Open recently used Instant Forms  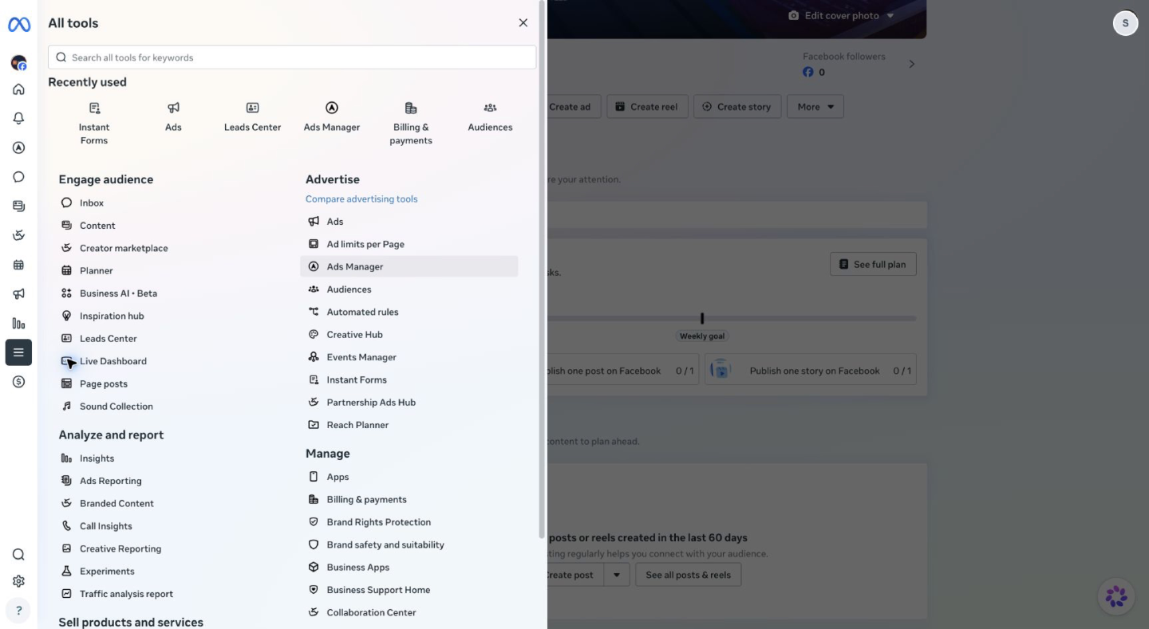tap(94, 124)
